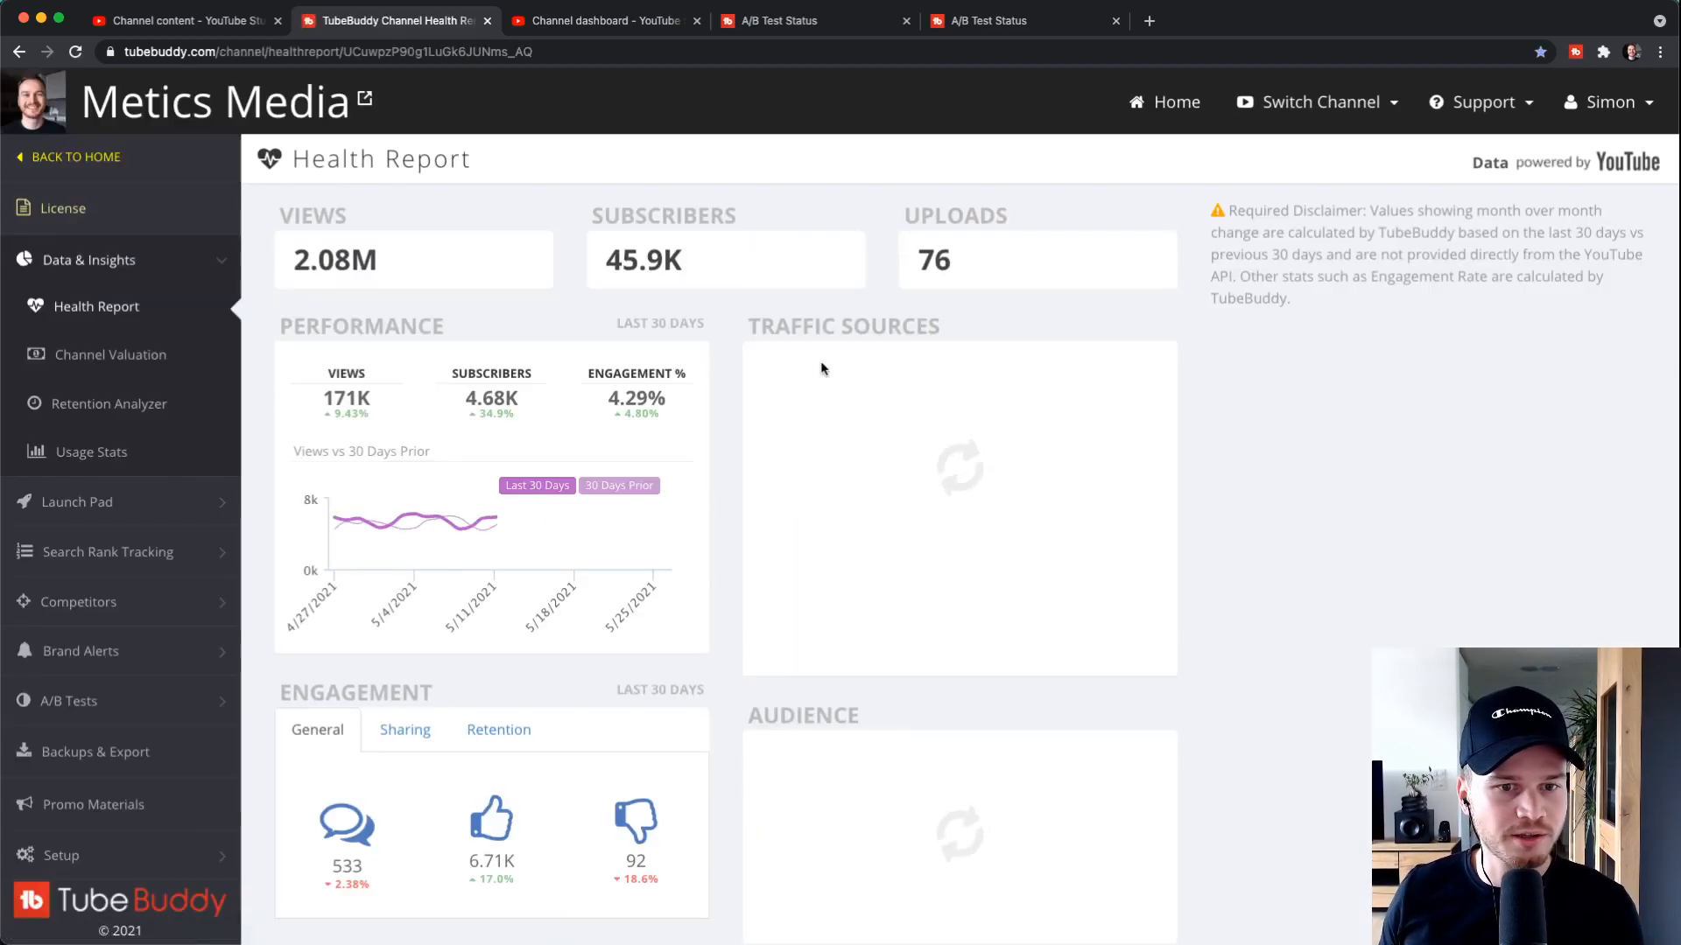Click the 4.29% engagement value

click(x=637, y=397)
